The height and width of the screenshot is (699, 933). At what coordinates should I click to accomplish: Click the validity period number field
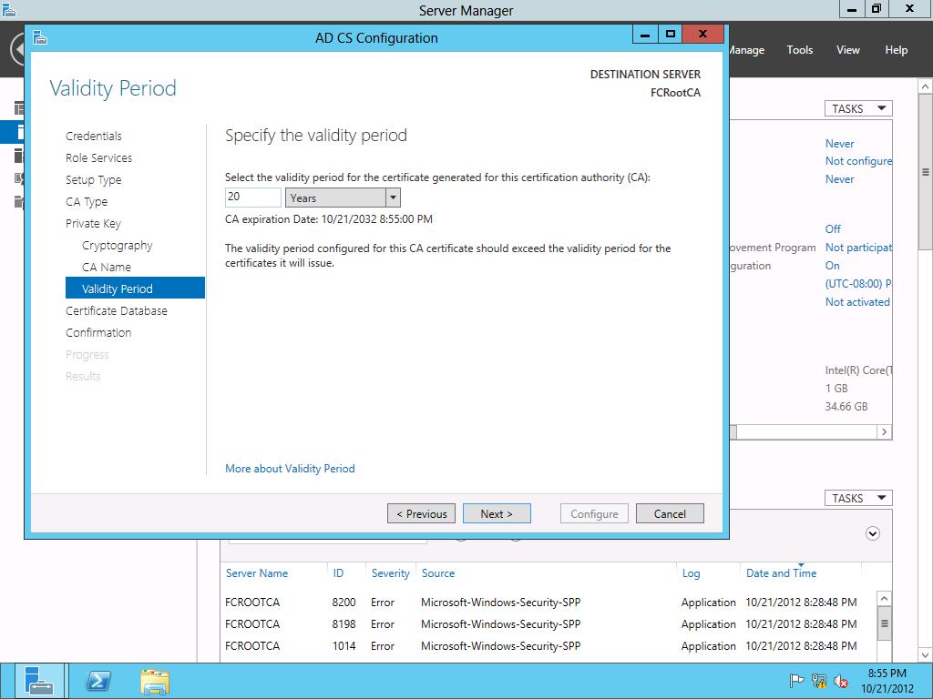coord(253,197)
